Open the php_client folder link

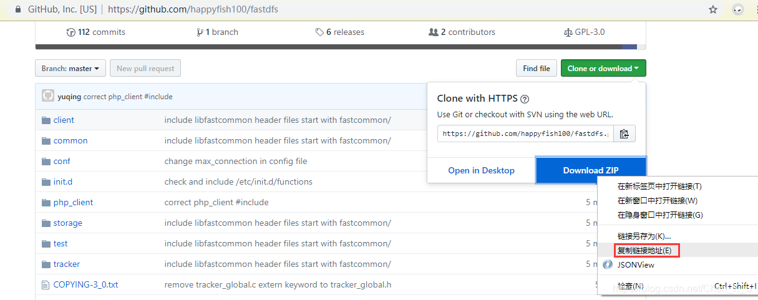(x=74, y=203)
